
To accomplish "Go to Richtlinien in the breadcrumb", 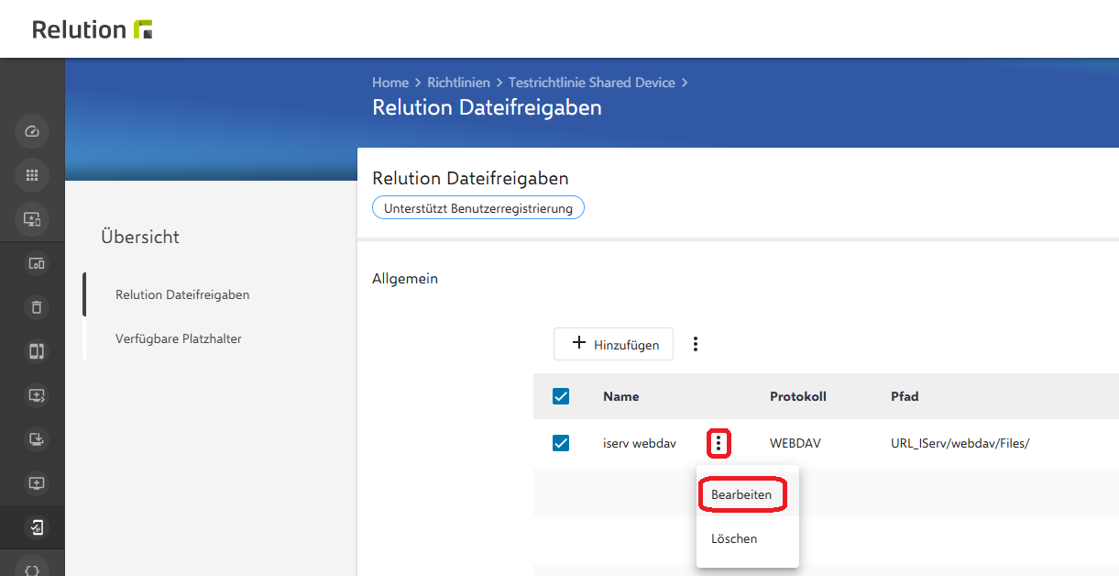I will click(458, 83).
